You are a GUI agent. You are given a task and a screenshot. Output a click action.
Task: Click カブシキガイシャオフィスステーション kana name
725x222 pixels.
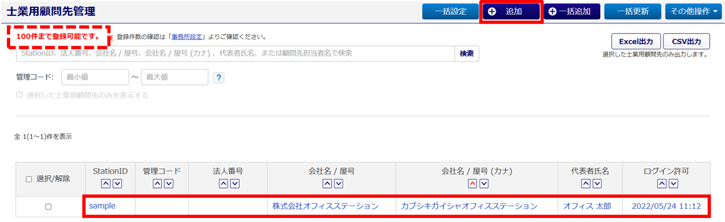[x=469, y=206]
